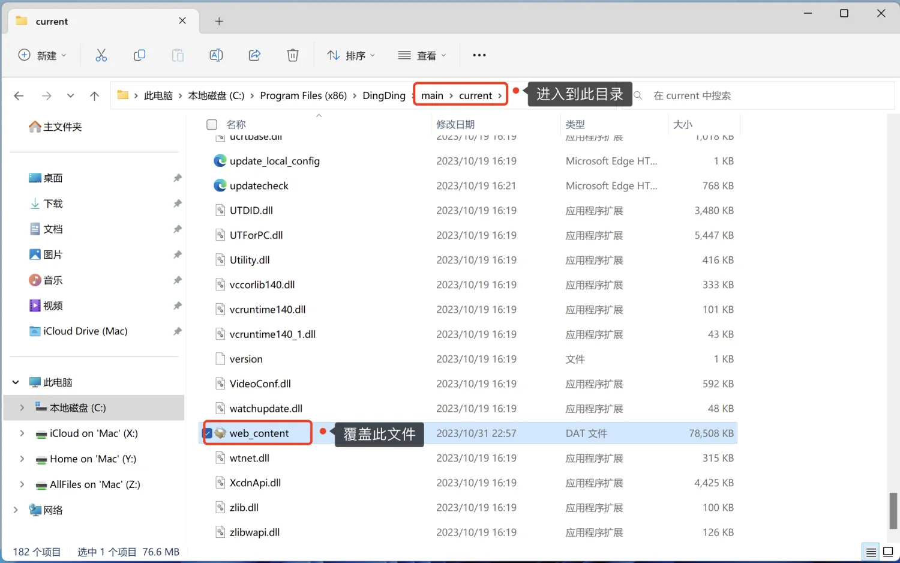This screenshot has width=900, height=563.
Task: Close the current tab
Action: [182, 20]
